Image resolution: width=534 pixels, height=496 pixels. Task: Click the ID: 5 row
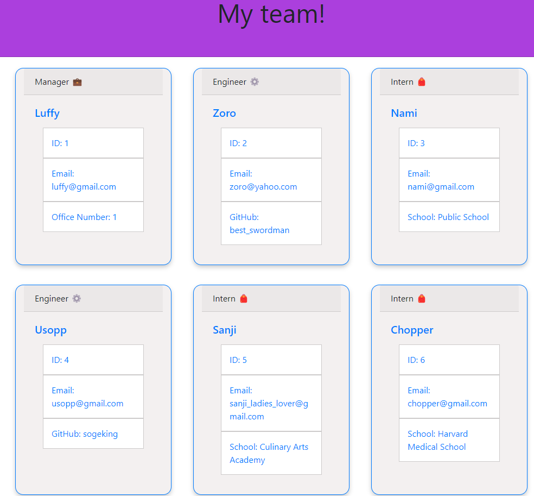[x=271, y=360]
